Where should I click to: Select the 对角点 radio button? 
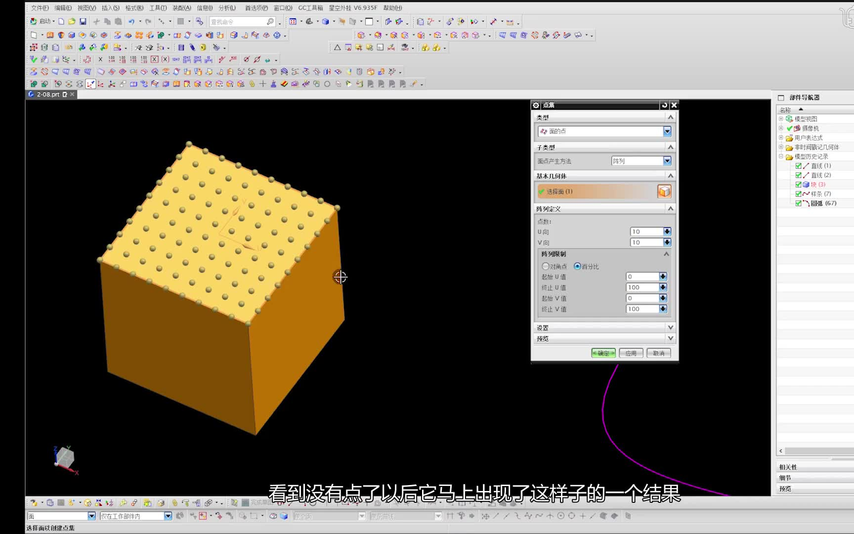point(546,267)
